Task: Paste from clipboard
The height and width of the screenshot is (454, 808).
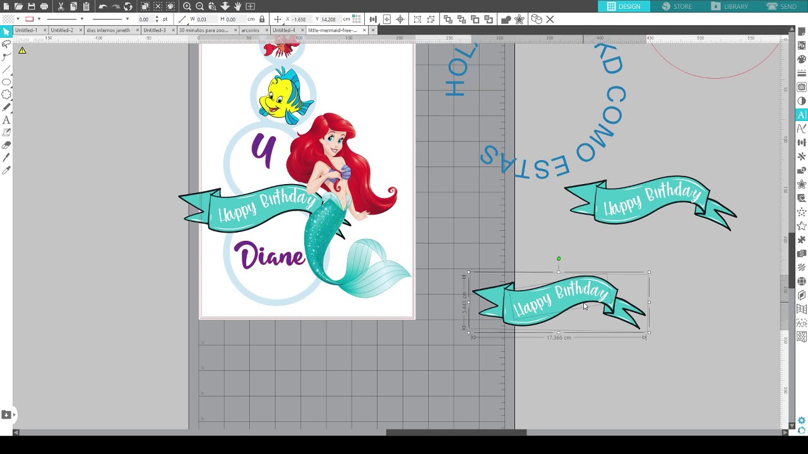Action: [86, 6]
